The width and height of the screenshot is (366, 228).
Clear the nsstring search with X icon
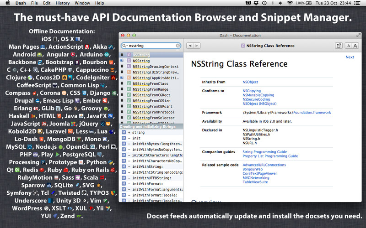tap(178, 46)
